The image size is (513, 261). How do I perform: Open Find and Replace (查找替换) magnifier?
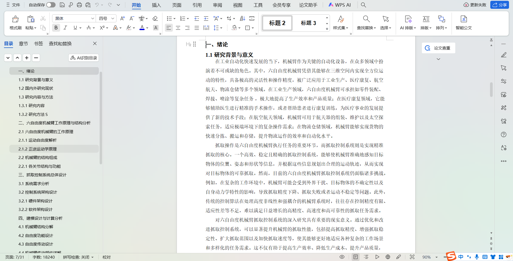click(x=366, y=19)
